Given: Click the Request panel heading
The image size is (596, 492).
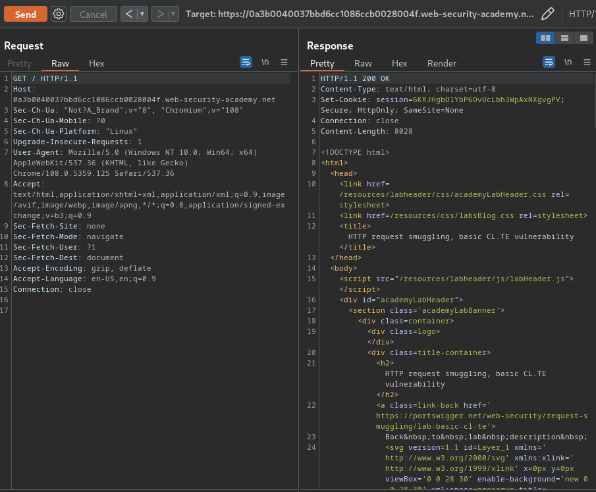Looking at the screenshot, I should tap(24, 46).
